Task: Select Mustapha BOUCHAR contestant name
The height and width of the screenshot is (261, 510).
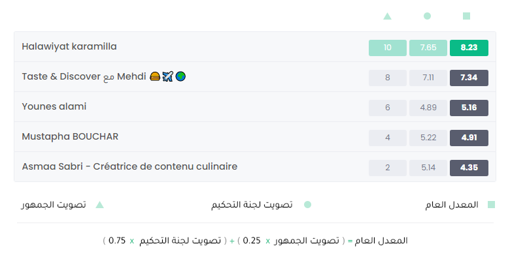Action: click(70, 136)
